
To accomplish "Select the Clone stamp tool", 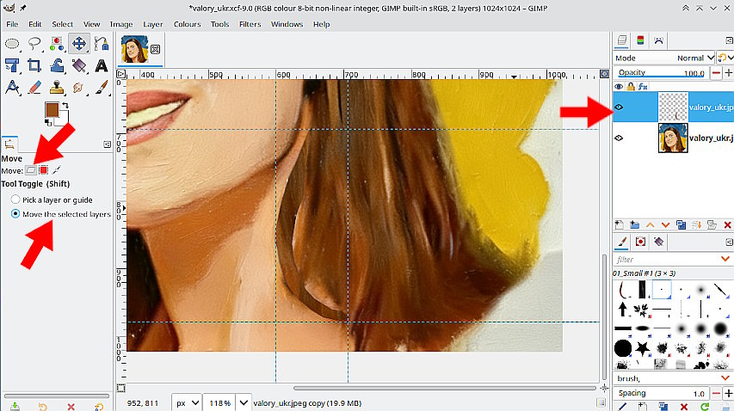I will pyautogui.click(x=57, y=87).
